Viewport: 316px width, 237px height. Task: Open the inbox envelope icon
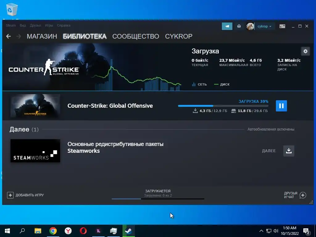click(239, 26)
